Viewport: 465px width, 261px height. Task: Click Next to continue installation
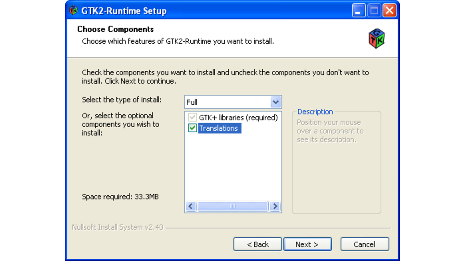(x=307, y=244)
